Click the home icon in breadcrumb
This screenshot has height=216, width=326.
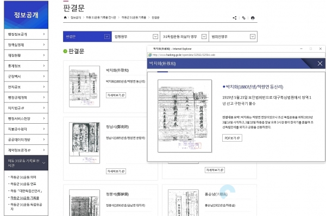tap(65, 18)
